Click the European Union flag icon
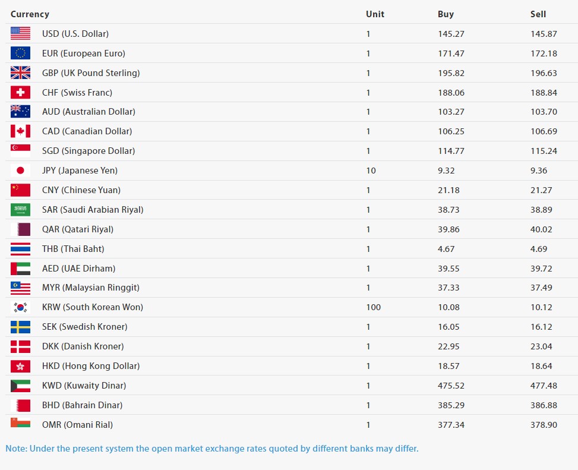The image size is (578, 470). pos(20,53)
